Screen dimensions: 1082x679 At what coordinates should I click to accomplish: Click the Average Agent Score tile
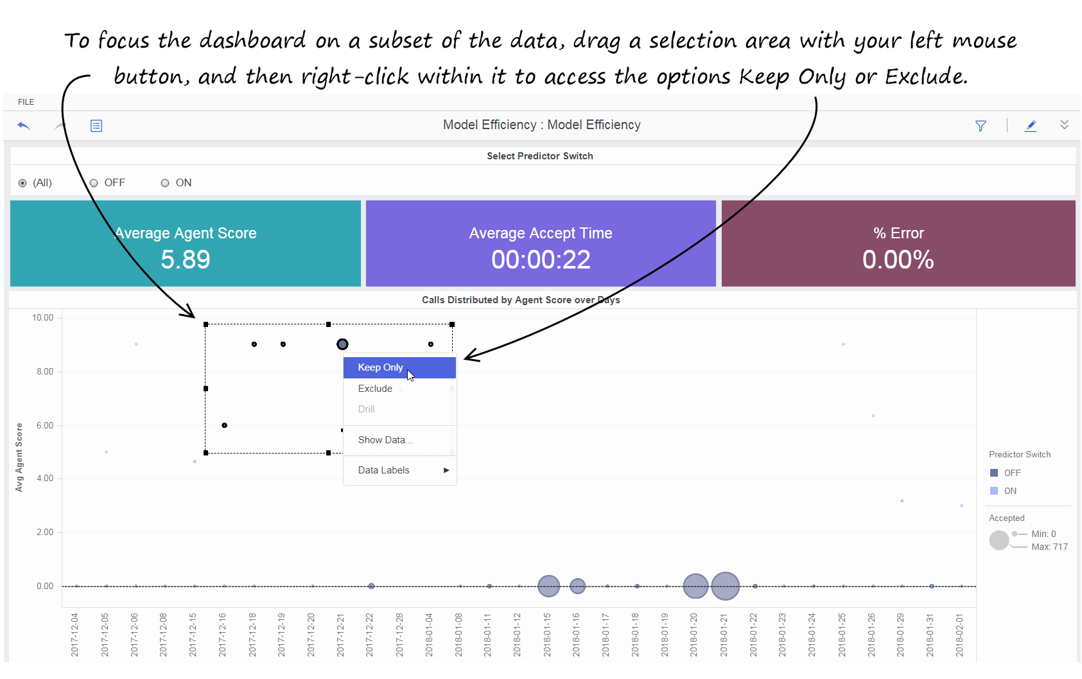186,244
